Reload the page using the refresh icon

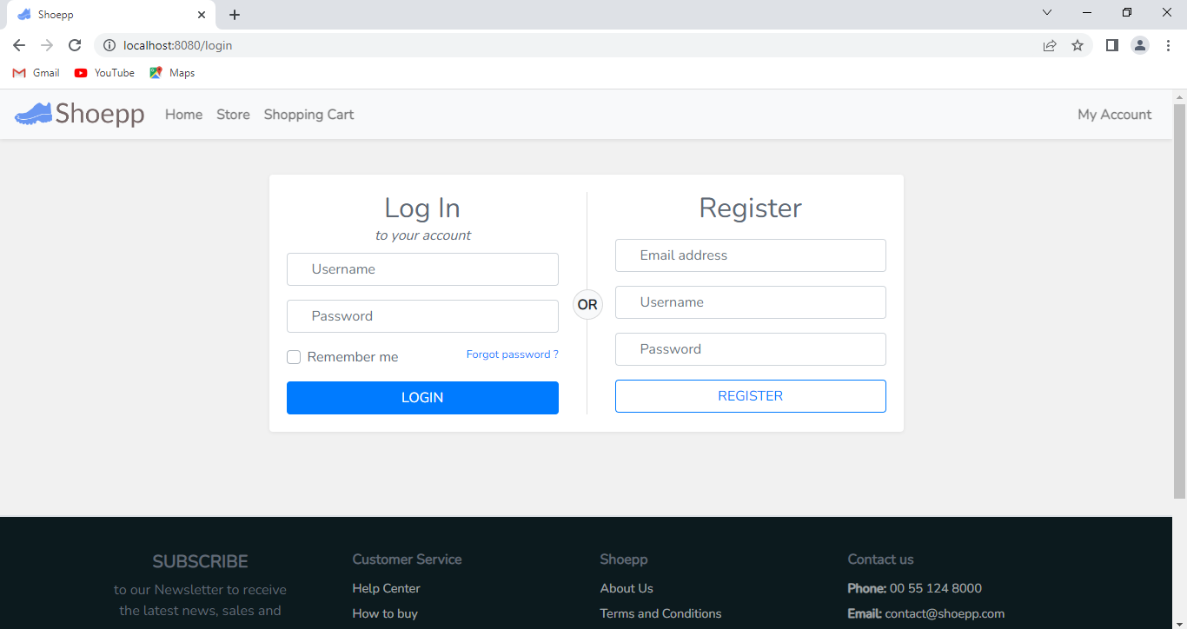[x=75, y=45]
